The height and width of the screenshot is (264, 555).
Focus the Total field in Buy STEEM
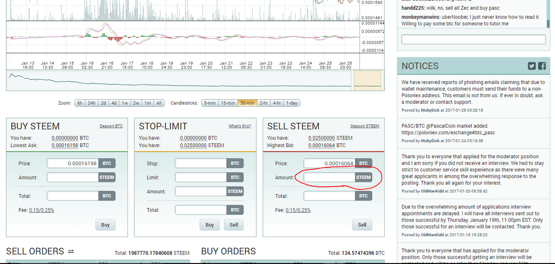73,196
